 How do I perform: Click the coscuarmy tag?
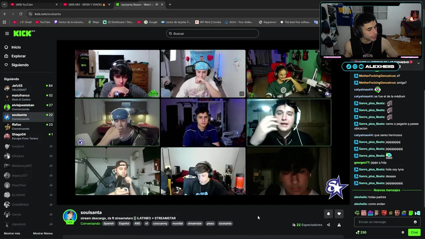coord(160,223)
